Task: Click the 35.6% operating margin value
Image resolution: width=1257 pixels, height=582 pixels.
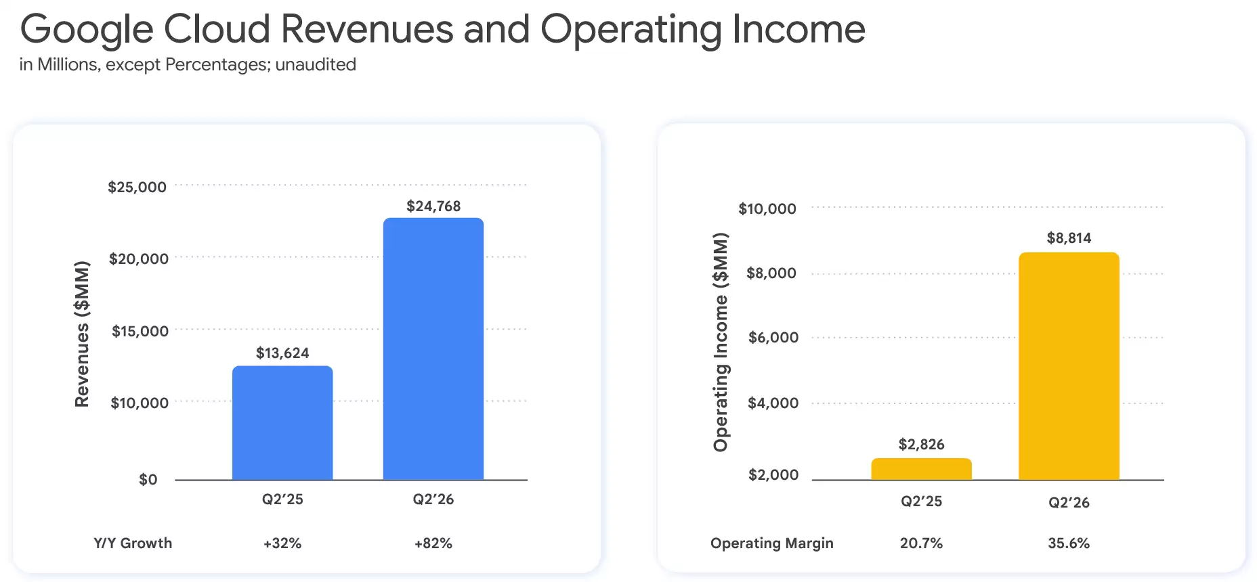Action: click(1069, 543)
